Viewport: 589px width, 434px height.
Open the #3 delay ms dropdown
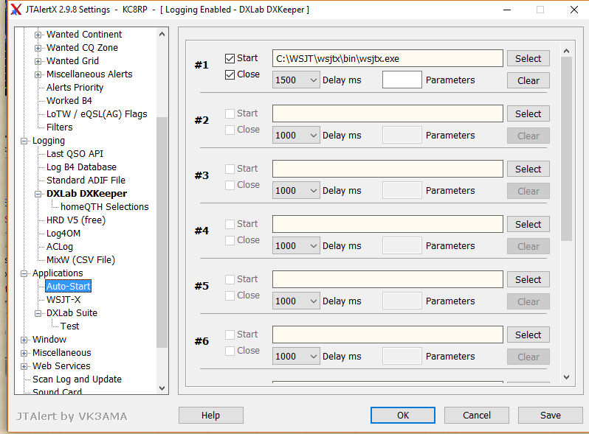(x=296, y=191)
